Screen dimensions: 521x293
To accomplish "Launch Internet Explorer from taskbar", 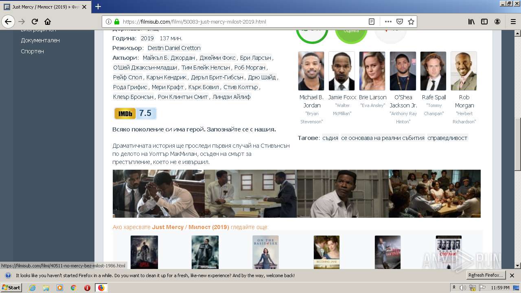I will click(x=33, y=288).
